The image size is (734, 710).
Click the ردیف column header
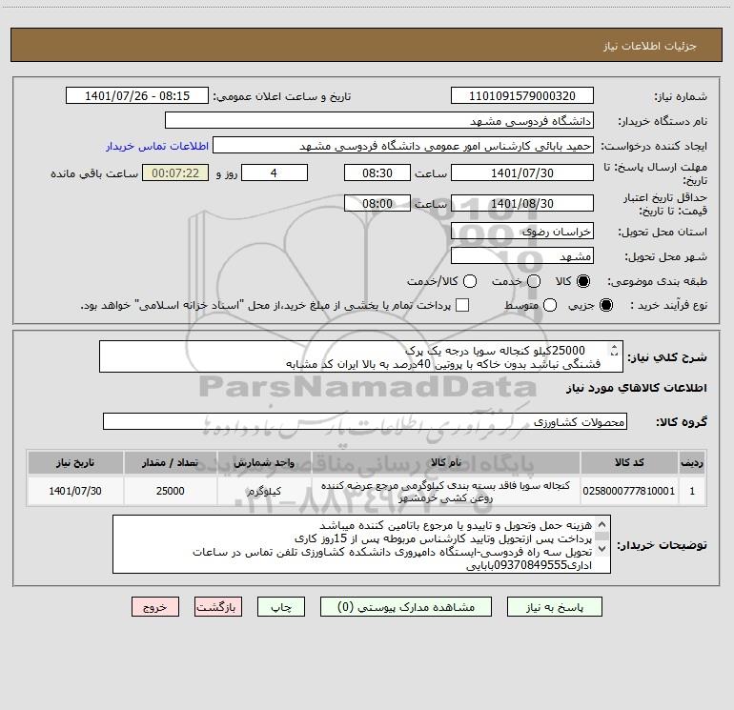click(x=692, y=462)
